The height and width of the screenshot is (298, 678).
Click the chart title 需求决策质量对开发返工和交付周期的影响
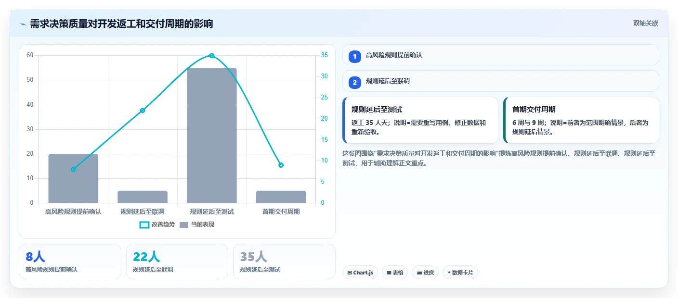[121, 24]
